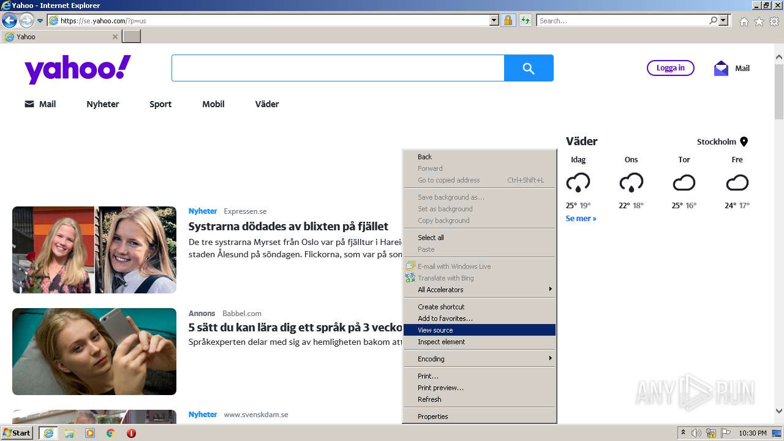Open Favorites star icon
This screenshot has width=784, height=441.
tap(759, 21)
